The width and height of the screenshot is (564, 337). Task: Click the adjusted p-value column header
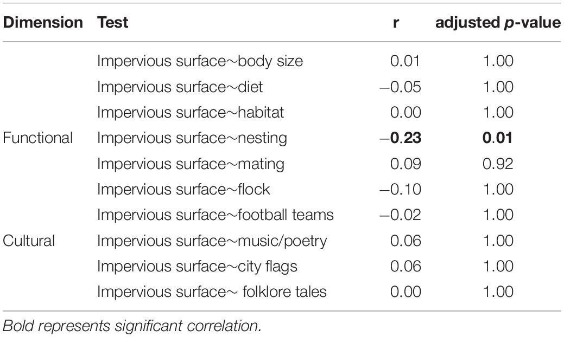click(498, 22)
